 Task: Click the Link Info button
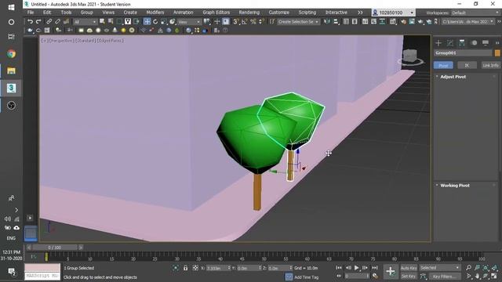[x=490, y=65]
